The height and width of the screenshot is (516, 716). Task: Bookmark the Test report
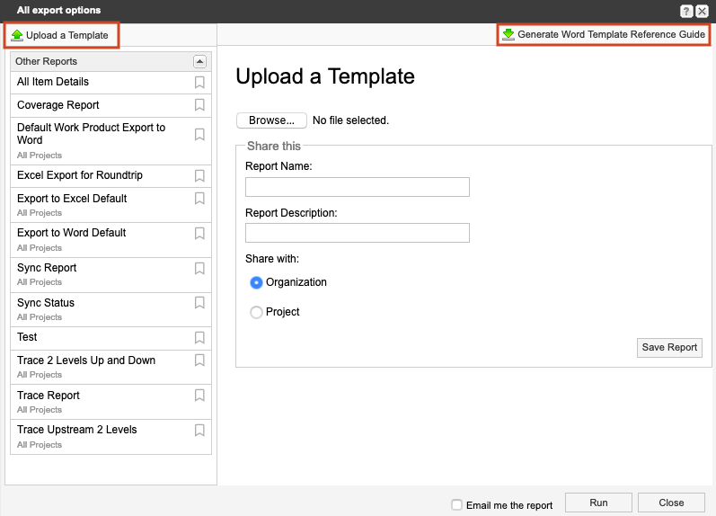pyautogui.click(x=199, y=338)
